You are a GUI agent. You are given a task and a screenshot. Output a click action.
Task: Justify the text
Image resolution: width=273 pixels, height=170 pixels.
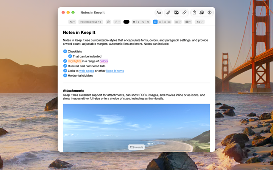pyautogui.click(x=169, y=22)
